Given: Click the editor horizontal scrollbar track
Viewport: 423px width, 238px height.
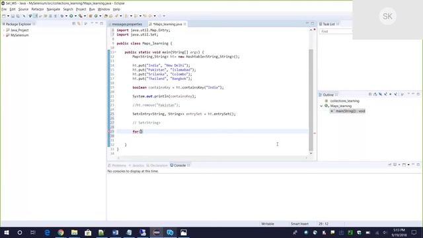Looking at the screenshot, I should tap(212, 157).
